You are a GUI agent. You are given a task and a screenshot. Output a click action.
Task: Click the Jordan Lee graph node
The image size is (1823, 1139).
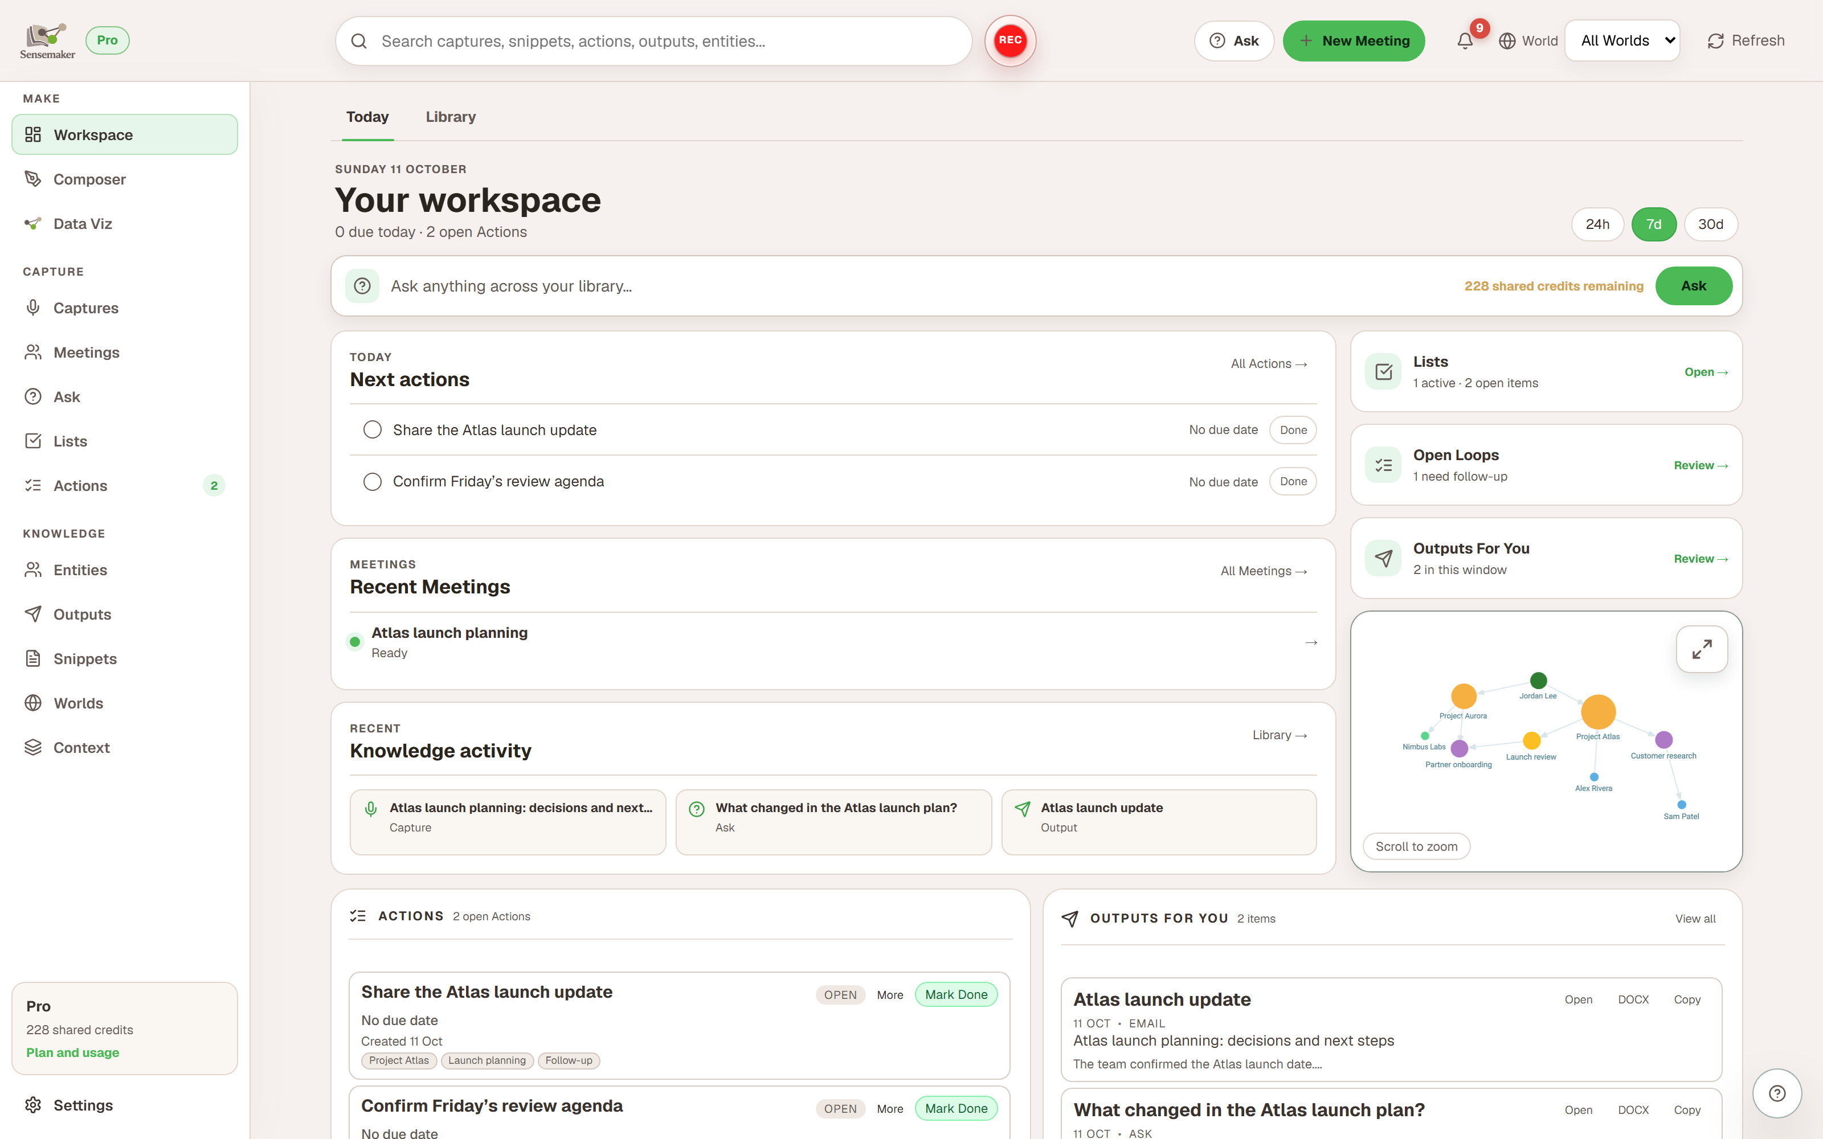(x=1538, y=680)
